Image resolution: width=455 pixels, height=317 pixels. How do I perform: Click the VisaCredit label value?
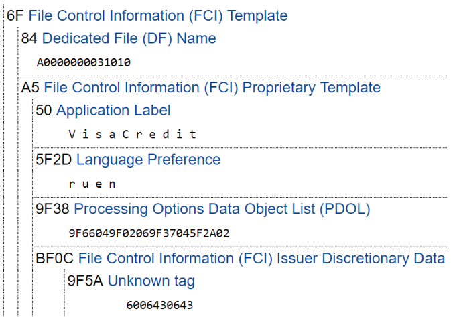point(133,134)
